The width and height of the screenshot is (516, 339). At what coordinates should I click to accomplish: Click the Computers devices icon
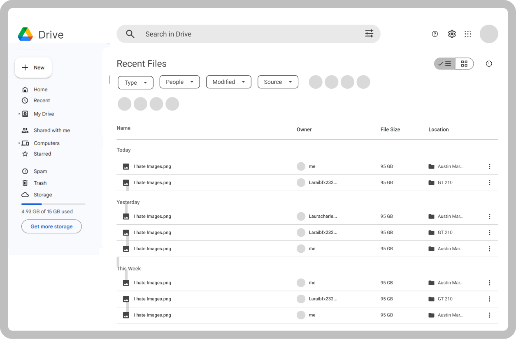(x=25, y=143)
